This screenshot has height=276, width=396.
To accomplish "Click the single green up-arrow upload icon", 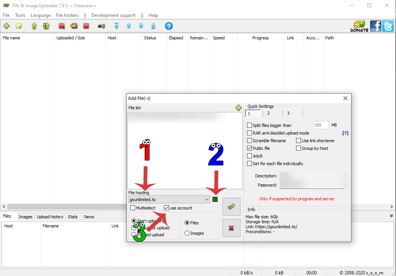I will click(34, 26).
